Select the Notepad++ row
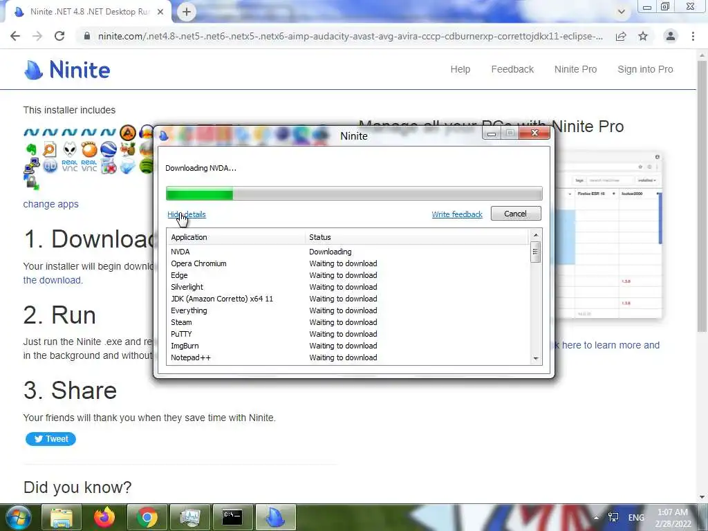 [348, 357]
